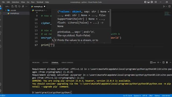Split the terminal pane

point(163,62)
